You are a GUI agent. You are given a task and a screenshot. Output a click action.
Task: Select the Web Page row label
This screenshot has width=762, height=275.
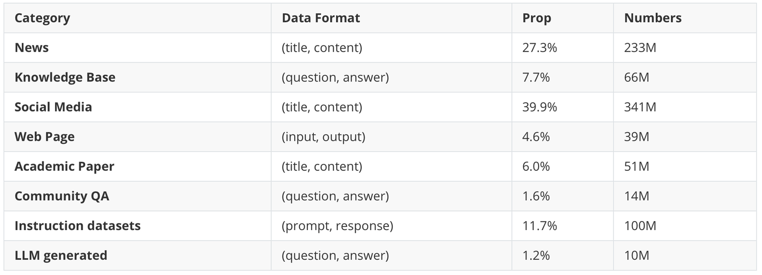click(44, 136)
